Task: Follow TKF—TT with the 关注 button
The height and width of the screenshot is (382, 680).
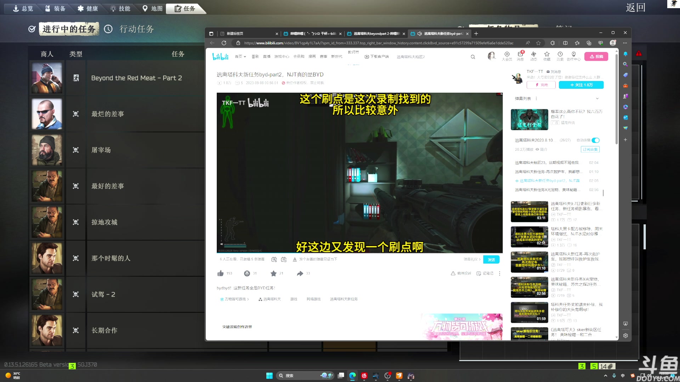Action: [x=581, y=85]
